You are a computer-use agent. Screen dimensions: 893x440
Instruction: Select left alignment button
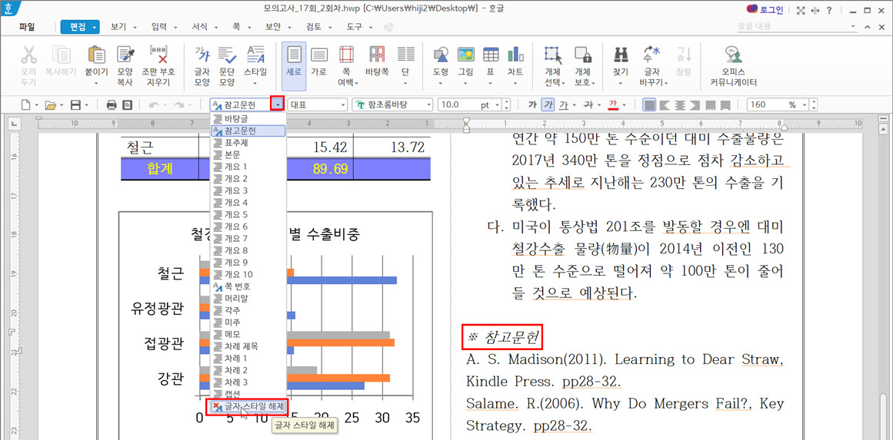tap(664, 104)
